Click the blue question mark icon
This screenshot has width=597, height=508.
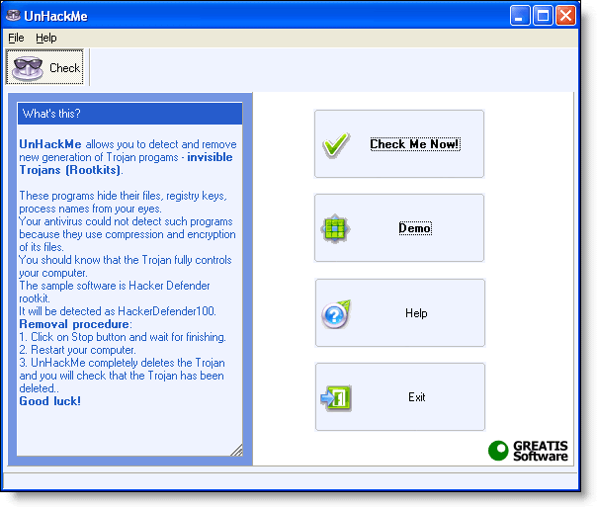(x=336, y=314)
